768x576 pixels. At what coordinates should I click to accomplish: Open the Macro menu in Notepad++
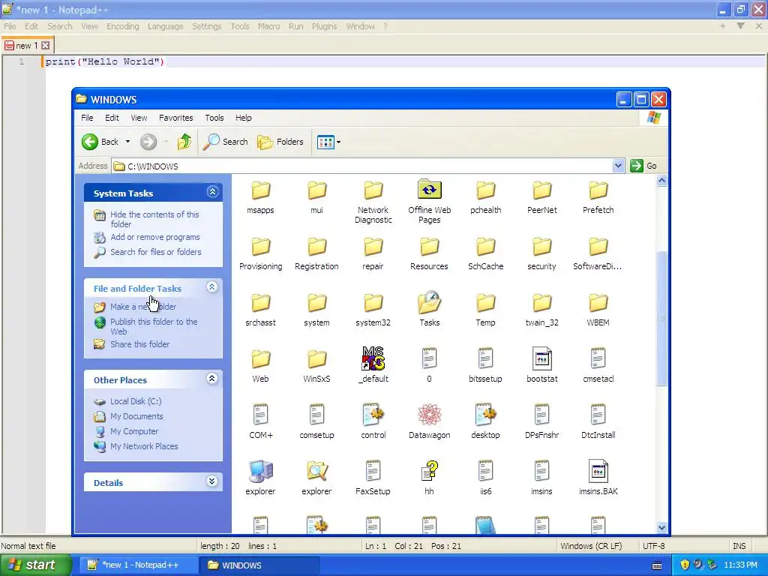(269, 26)
